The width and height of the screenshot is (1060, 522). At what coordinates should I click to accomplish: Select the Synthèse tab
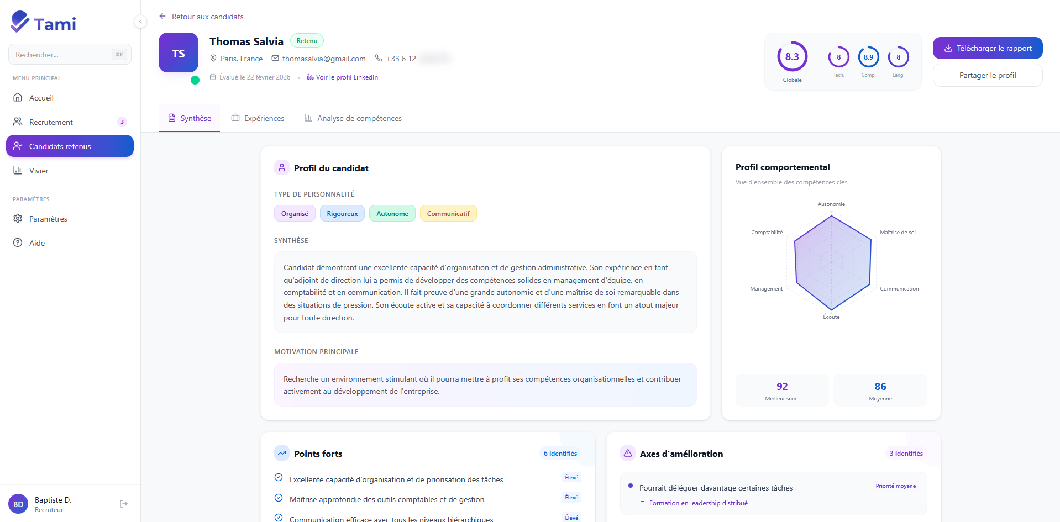(189, 118)
